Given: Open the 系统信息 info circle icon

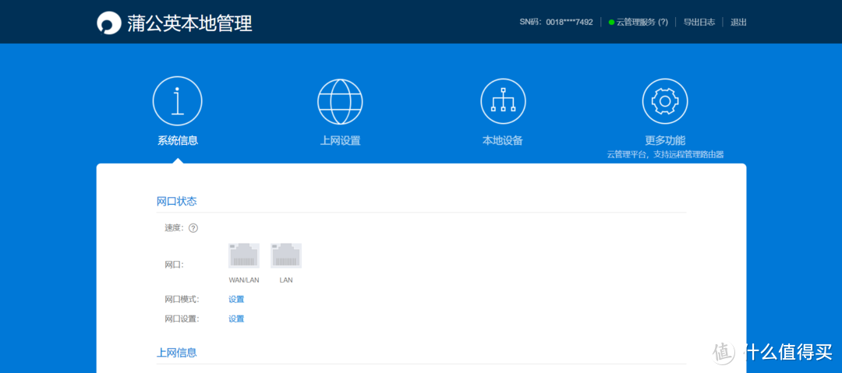Looking at the screenshot, I should 177,101.
